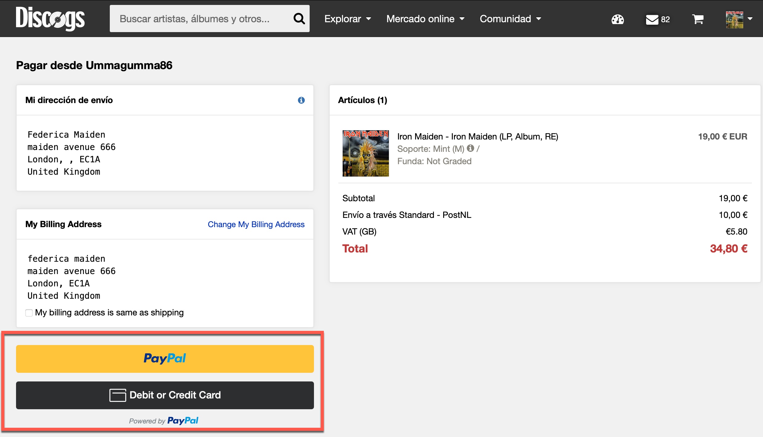
Task: Open the inbox envelope with 82 messages
Action: coord(658,19)
